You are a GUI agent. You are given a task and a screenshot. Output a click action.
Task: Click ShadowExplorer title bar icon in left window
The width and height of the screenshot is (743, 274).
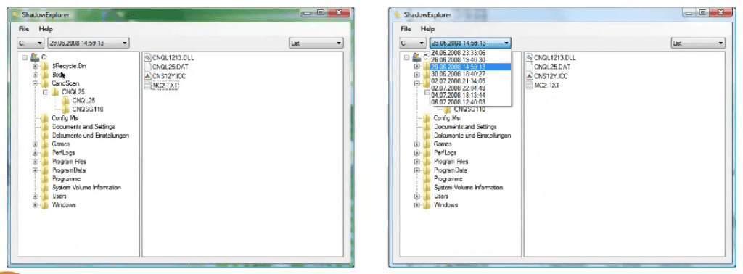click(x=16, y=15)
